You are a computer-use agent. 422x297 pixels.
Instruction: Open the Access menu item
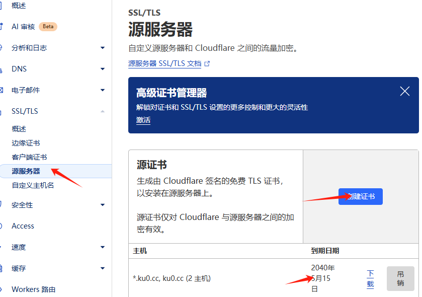[23, 226]
